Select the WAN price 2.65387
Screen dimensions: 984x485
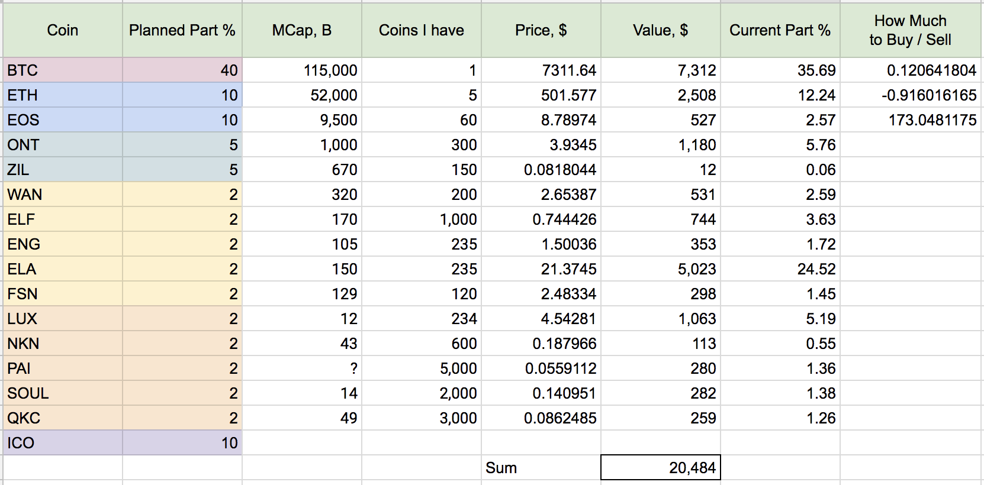(541, 195)
